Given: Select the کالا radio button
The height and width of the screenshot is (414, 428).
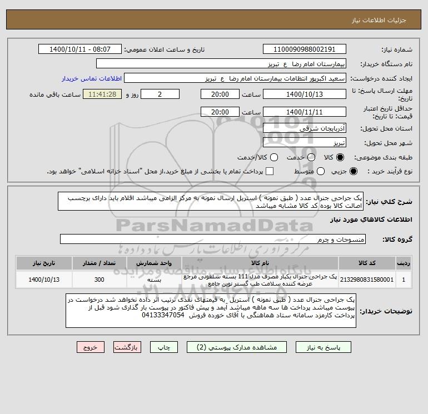Looking at the screenshot, I should click(x=340, y=157).
